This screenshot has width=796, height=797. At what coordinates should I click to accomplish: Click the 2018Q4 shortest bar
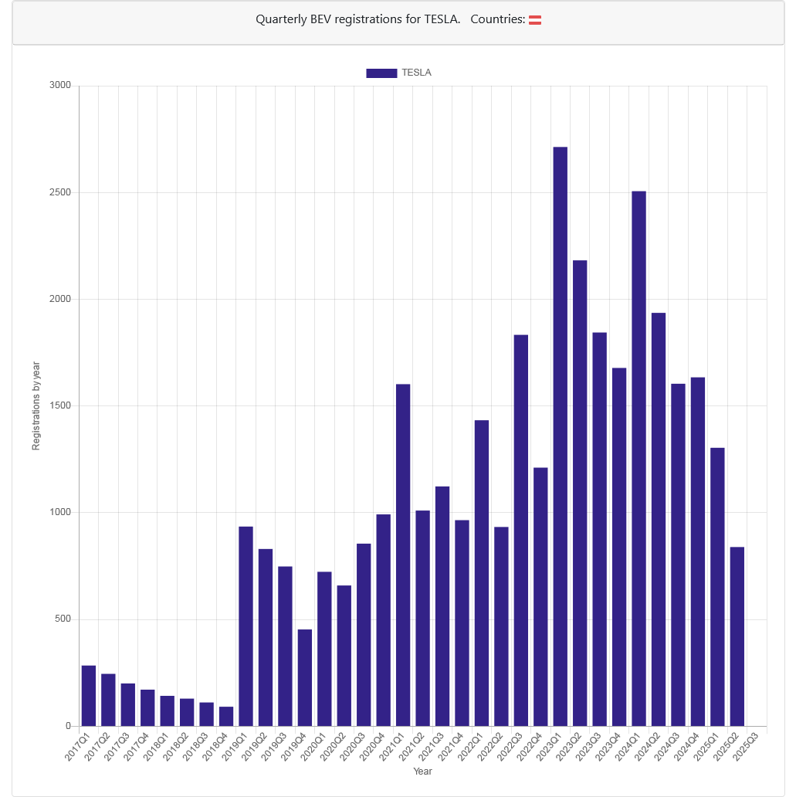(x=226, y=716)
